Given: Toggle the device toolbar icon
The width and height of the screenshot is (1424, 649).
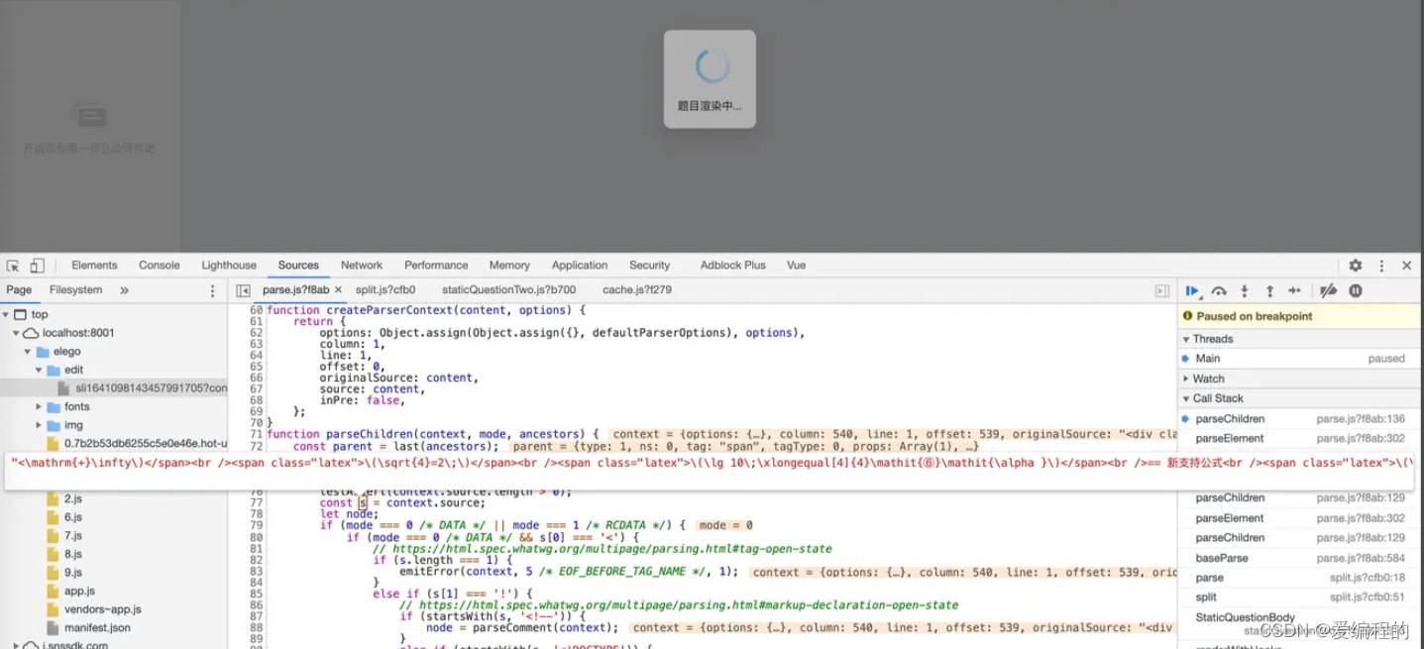Looking at the screenshot, I should pos(37,266).
